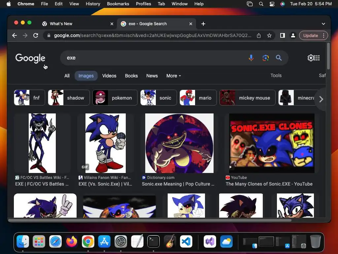
Task: Open Terminal from the Dock
Action: click(153, 241)
